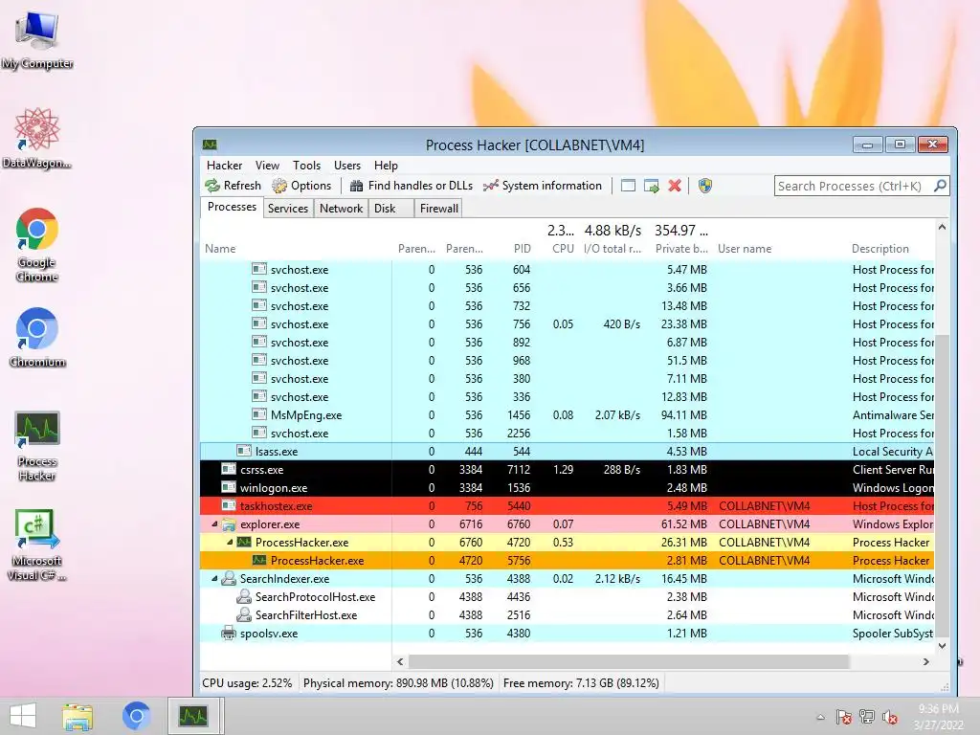The width and height of the screenshot is (980, 735).
Task: Switch to the Network tab
Action: 341,209
